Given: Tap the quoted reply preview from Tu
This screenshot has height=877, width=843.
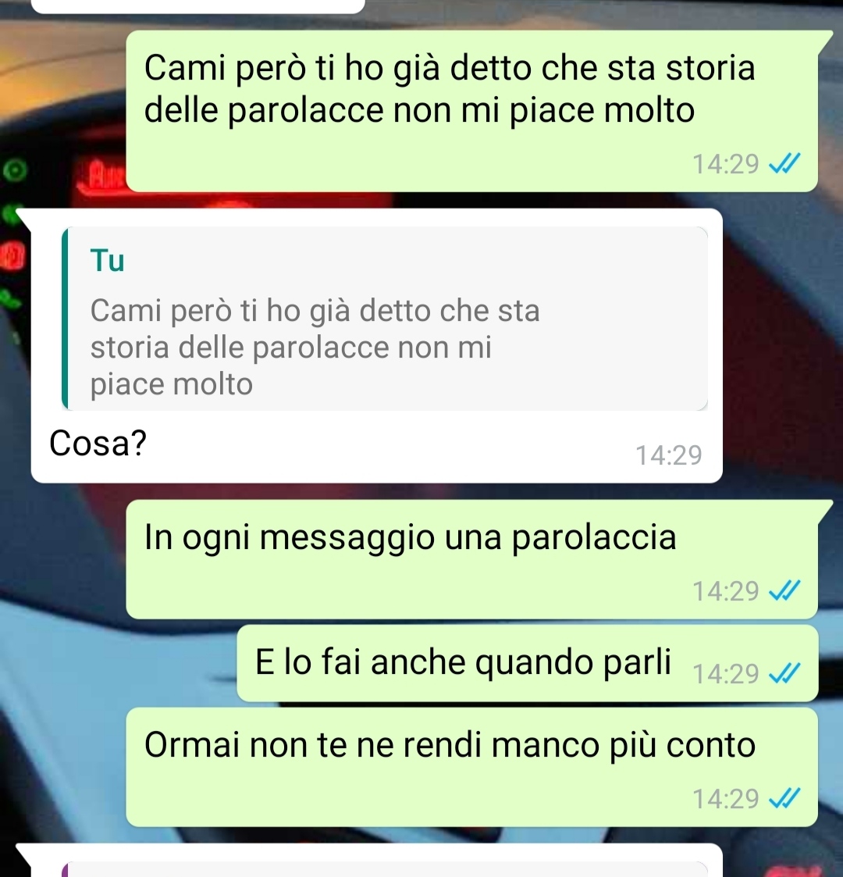Looking at the screenshot, I should [385, 319].
